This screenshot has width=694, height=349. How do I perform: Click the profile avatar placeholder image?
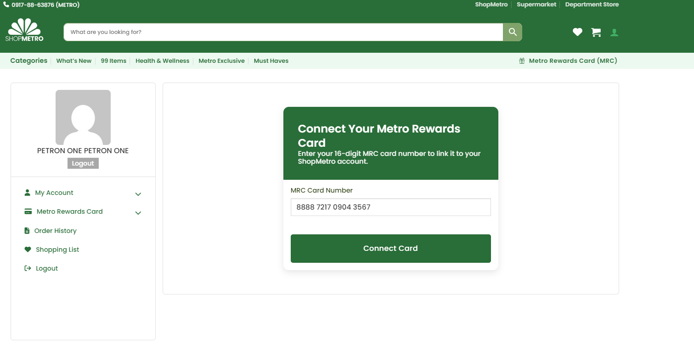[83, 117]
